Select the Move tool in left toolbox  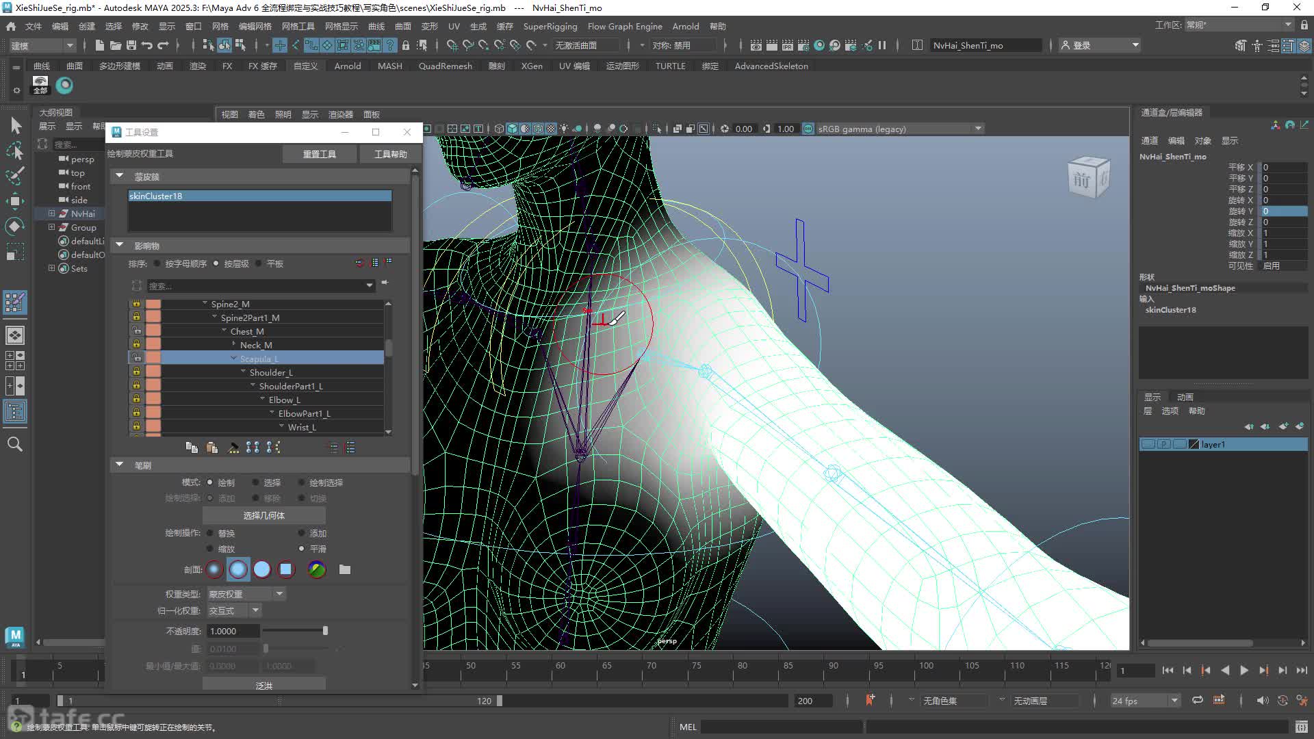(15, 200)
